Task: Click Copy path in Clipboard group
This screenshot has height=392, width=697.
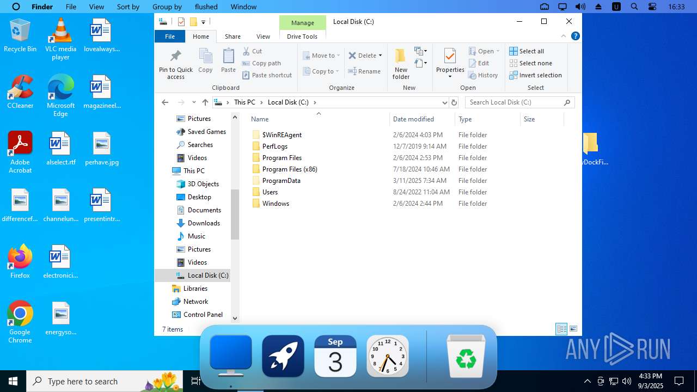Action: (261, 63)
